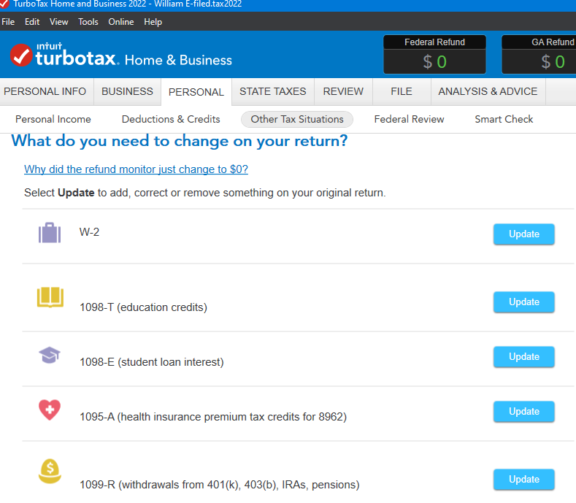Click Update for W-2

[524, 234]
